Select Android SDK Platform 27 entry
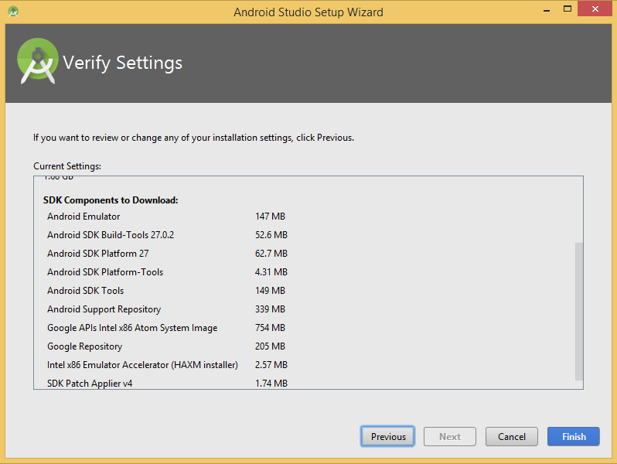This screenshot has width=617, height=464. [x=98, y=254]
